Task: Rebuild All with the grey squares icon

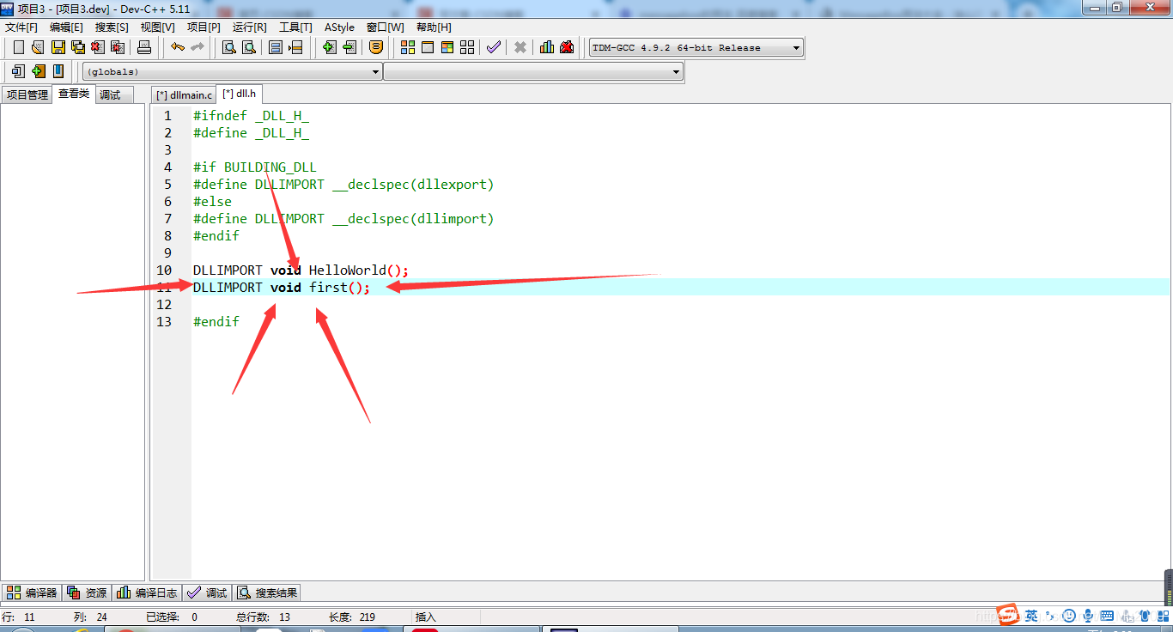Action: click(467, 47)
